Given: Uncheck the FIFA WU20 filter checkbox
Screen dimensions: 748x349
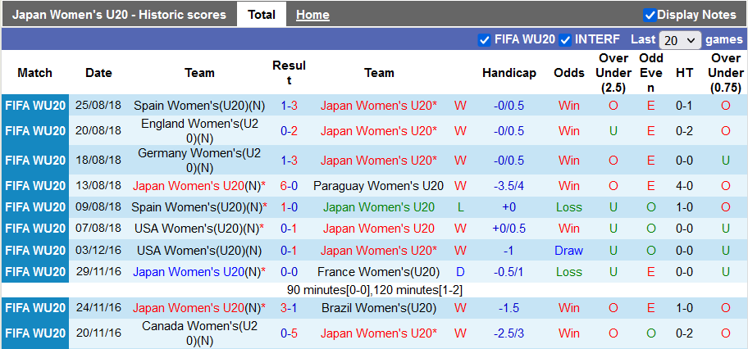Looking at the screenshot, I should coord(484,39).
